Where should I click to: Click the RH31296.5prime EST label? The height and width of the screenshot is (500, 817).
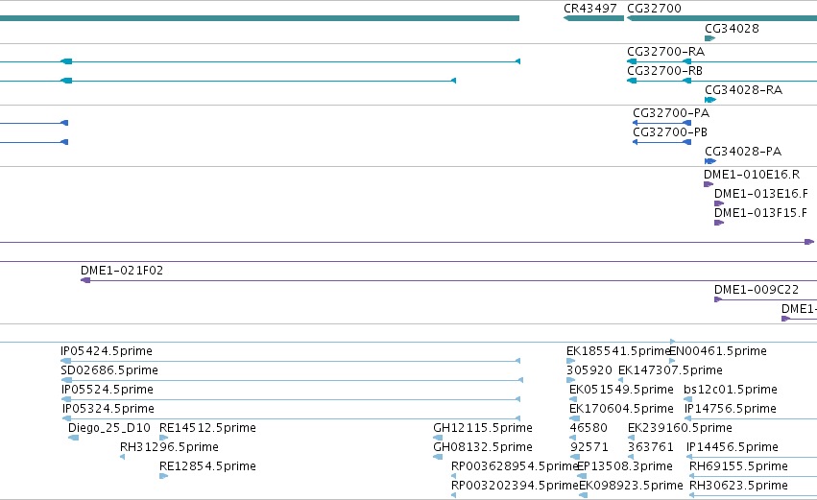click(x=169, y=448)
